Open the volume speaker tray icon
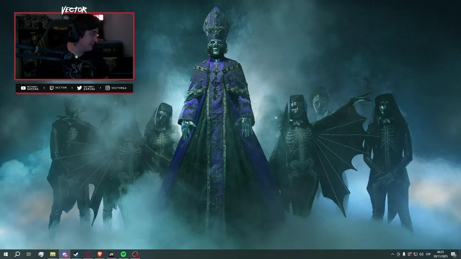461x259 pixels. tap(421, 254)
